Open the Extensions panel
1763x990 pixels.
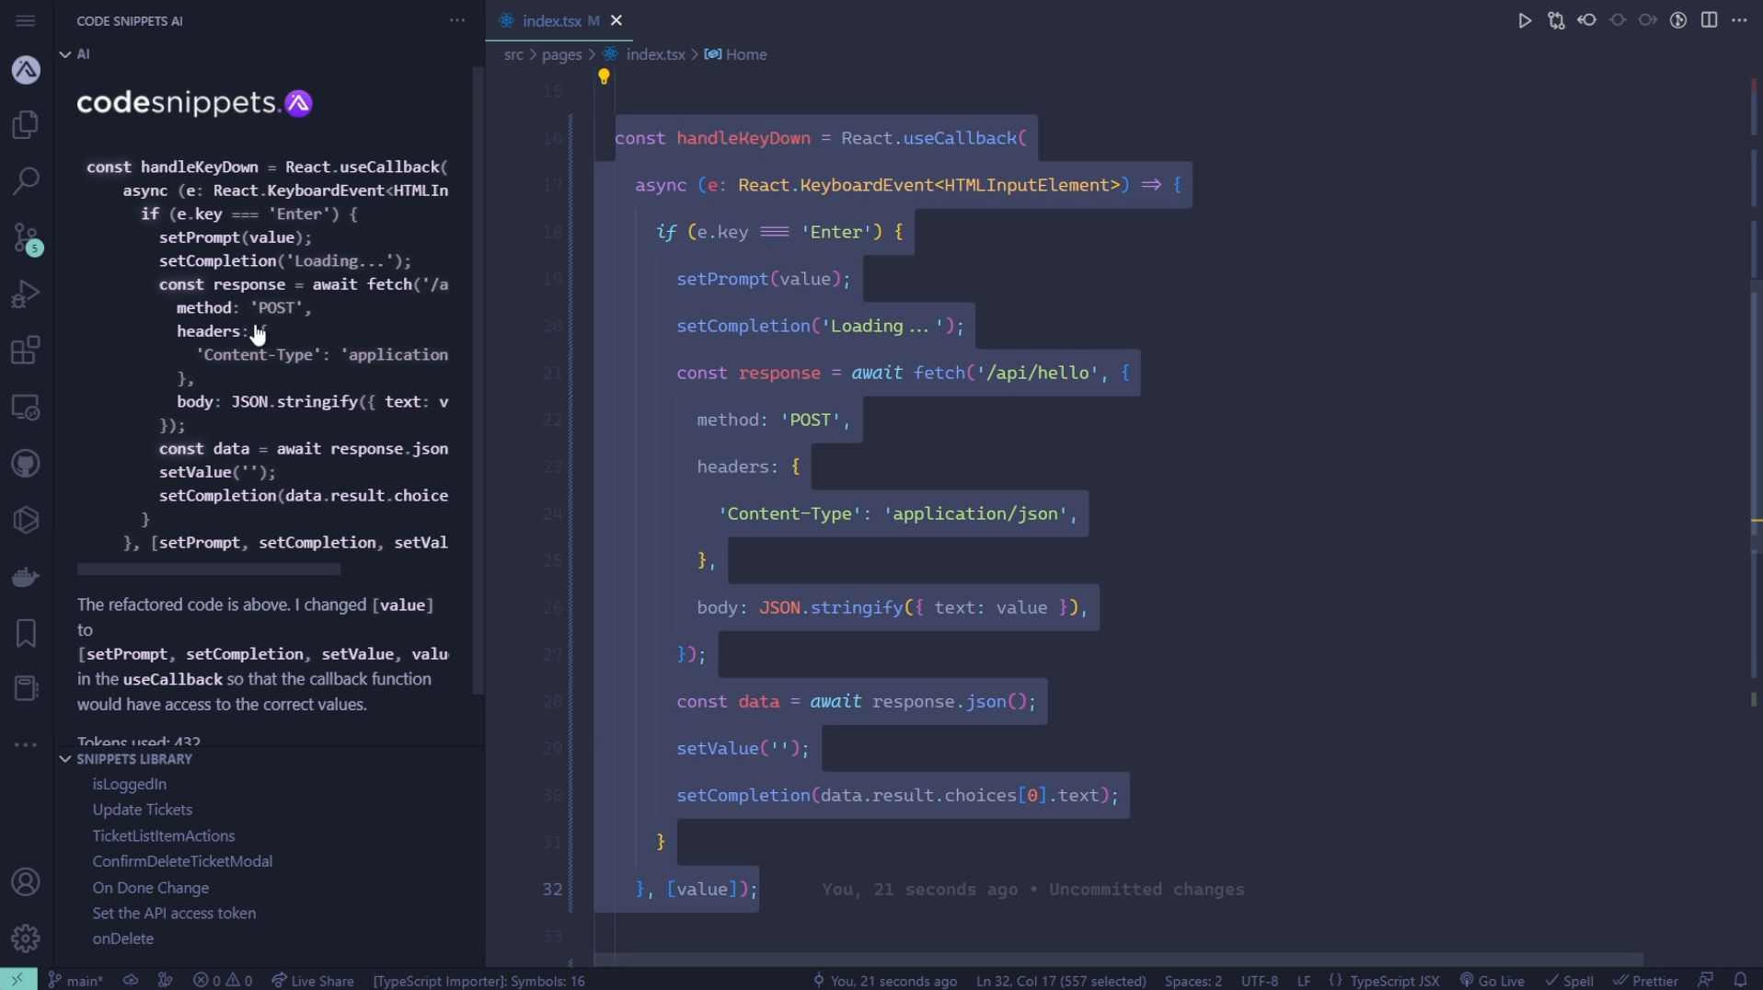25,351
